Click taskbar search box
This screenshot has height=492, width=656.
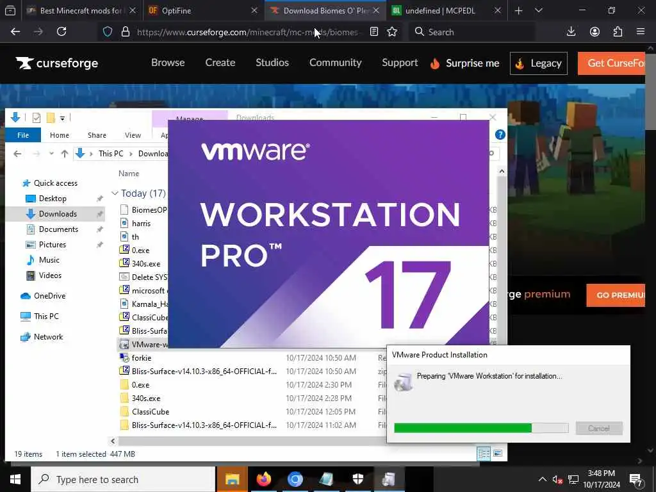124,479
